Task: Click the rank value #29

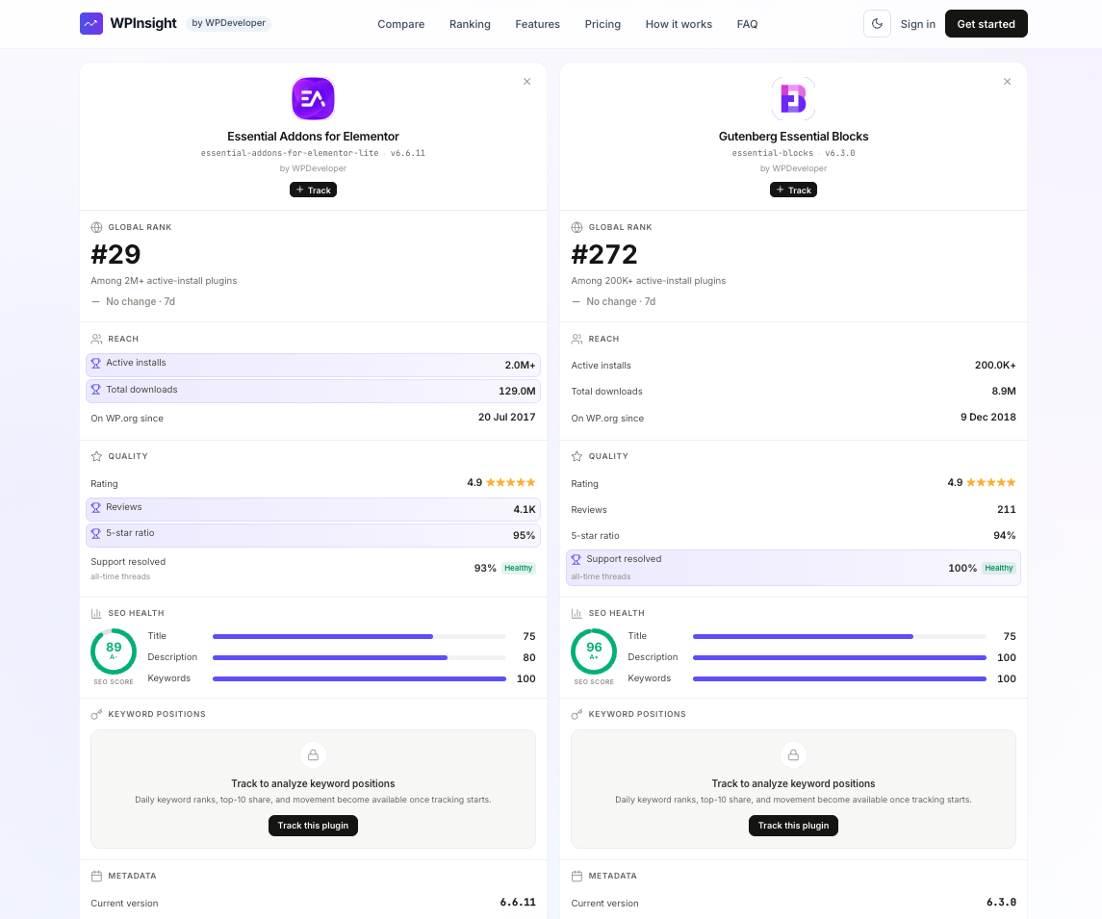Action: pyautogui.click(x=115, y=254)
